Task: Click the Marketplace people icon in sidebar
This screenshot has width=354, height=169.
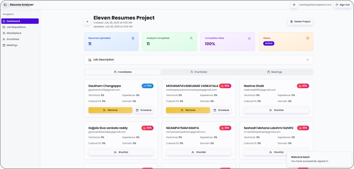Action: (x=4, y=33)
